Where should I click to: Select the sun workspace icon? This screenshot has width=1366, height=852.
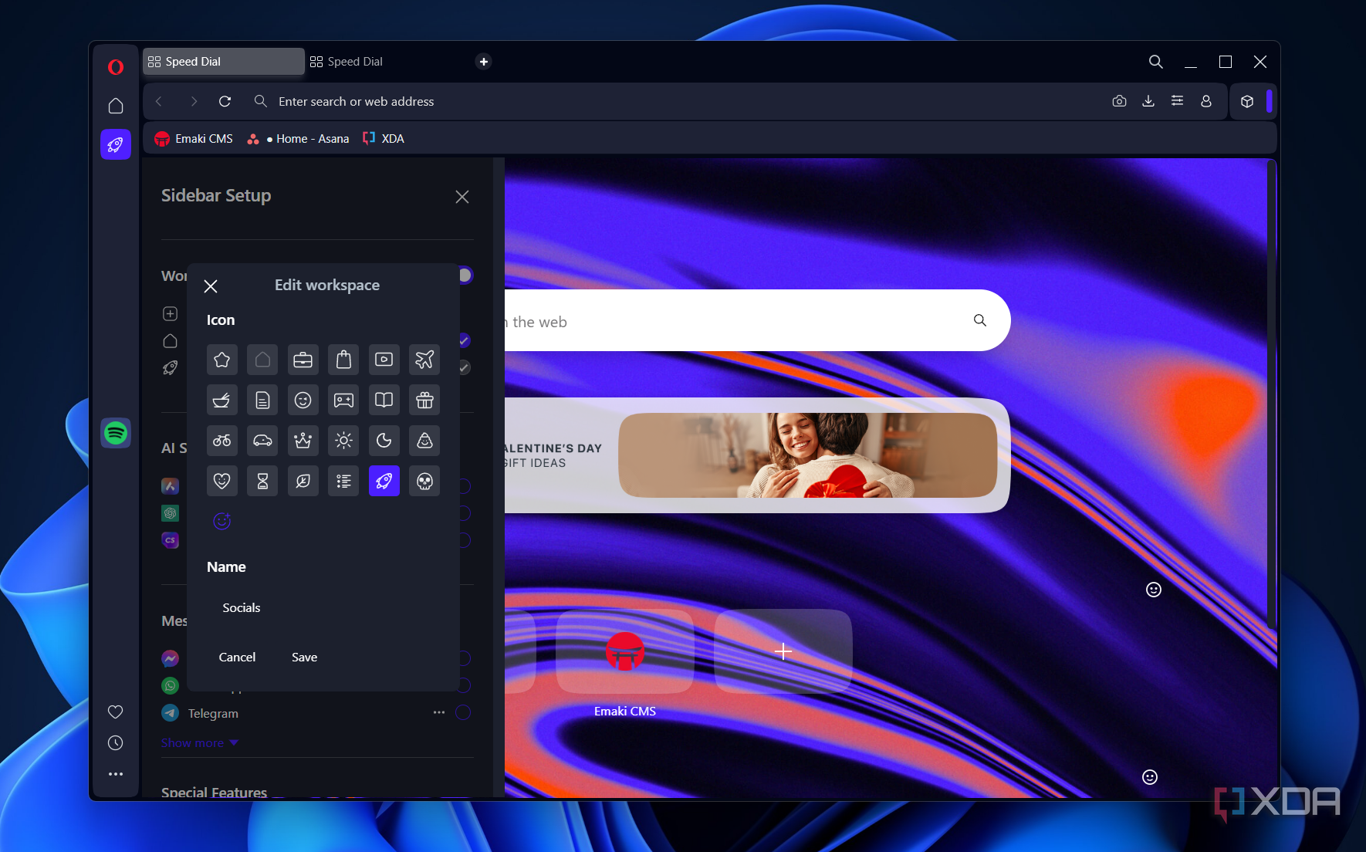pyautogui.click(x=343, y=441)
